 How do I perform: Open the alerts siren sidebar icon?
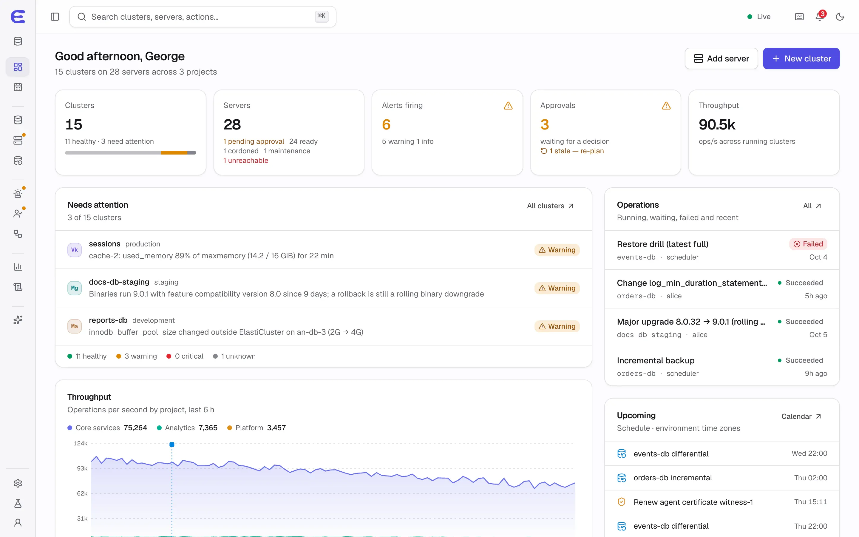tap(18, 194)
